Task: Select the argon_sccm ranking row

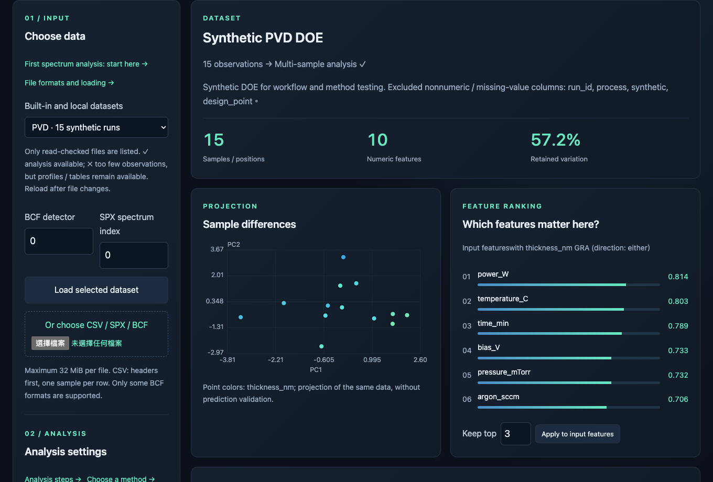Action: click(575, 399)
